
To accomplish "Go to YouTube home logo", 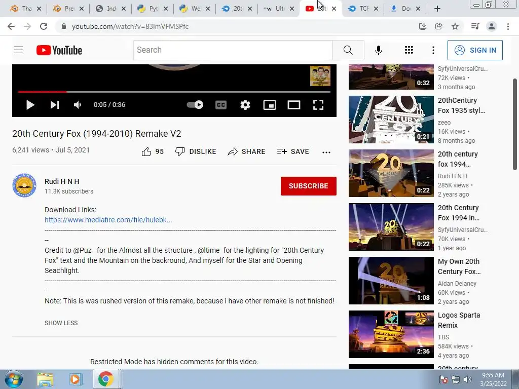I will [59, 50].
